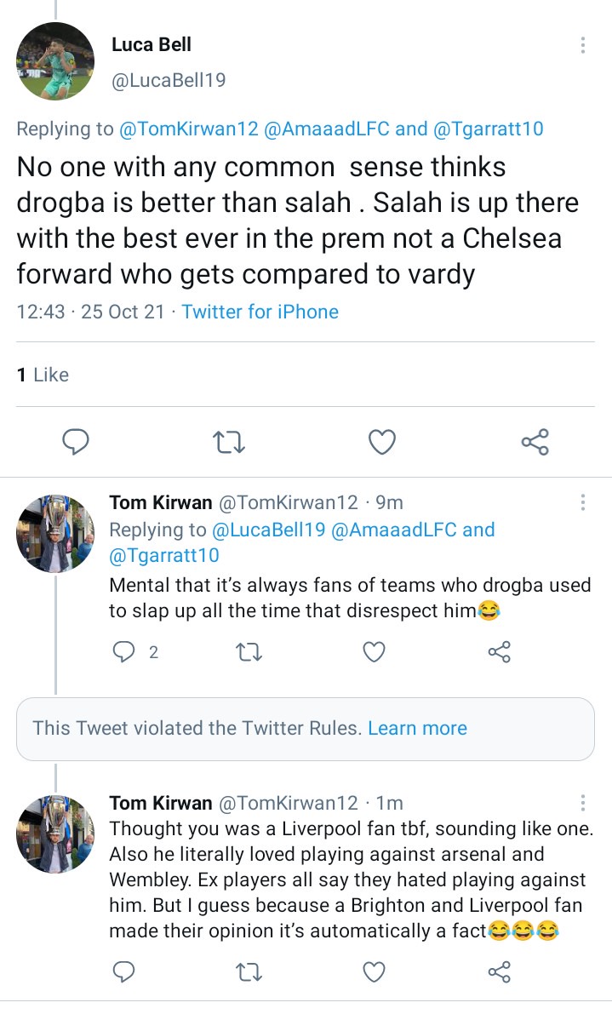Retweet Tom Kirwan's 9m reply
This screenshot has height=1014, width=612.
pyautogui.click(x=249, y=652)
